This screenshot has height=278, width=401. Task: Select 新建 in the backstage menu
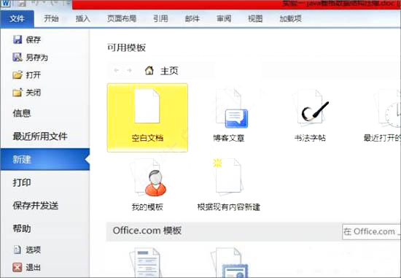click(x=45, y=159)
